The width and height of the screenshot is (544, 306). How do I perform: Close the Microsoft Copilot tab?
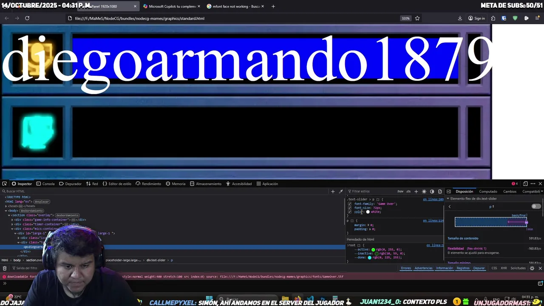point(198,6)
